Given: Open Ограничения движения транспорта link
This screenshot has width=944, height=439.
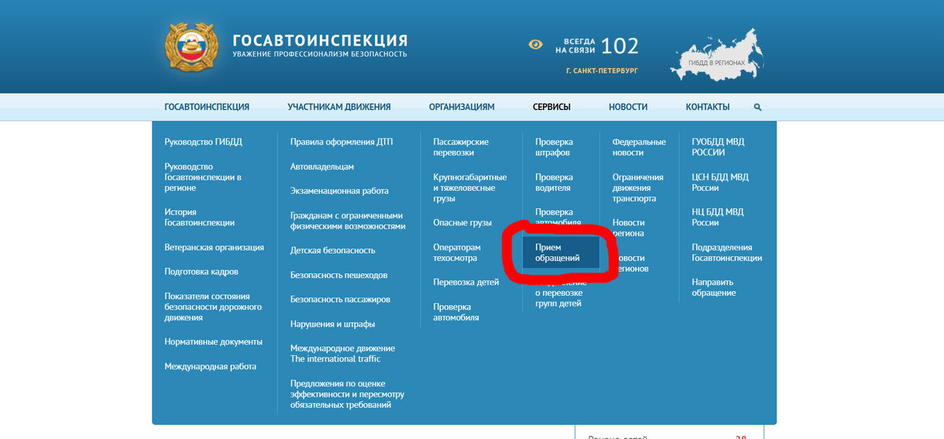Looking at the screenshot, I should coord(638,188).
